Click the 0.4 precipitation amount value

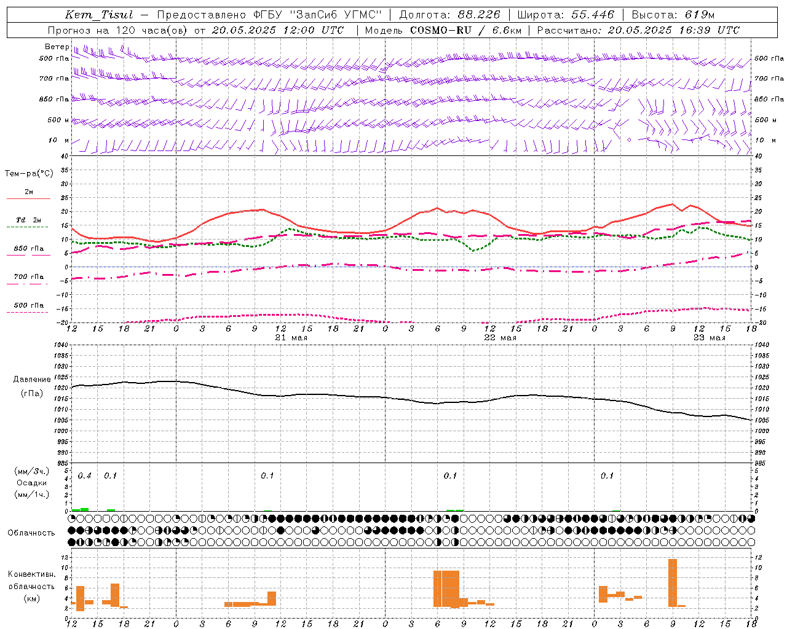click(x=85, y=476)
